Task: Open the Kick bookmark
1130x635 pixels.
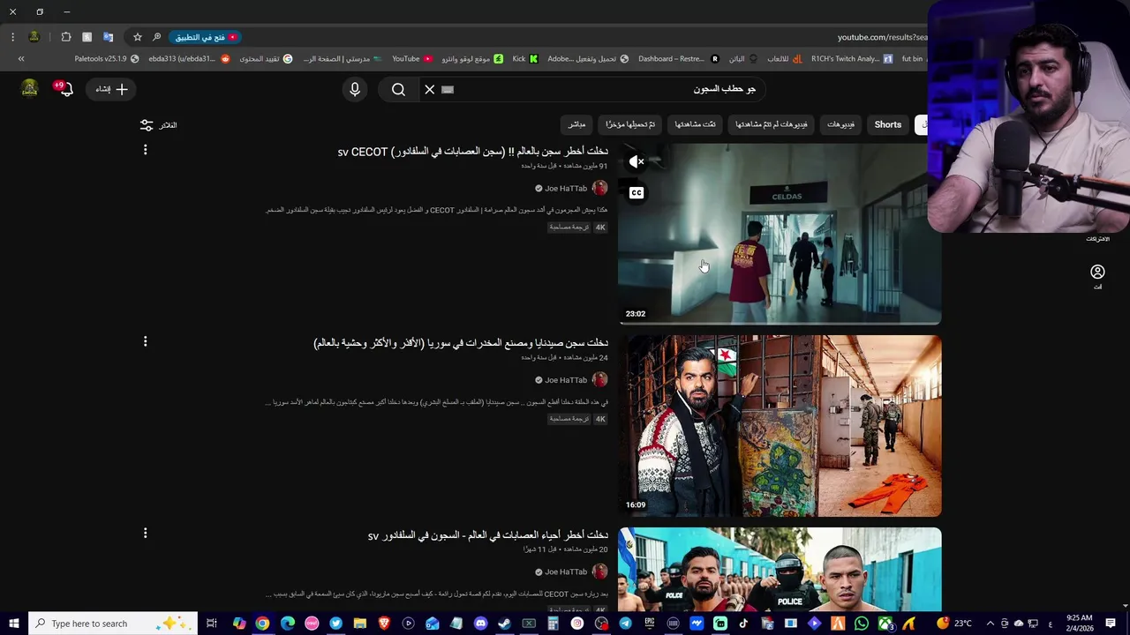Action: point(525,59)
